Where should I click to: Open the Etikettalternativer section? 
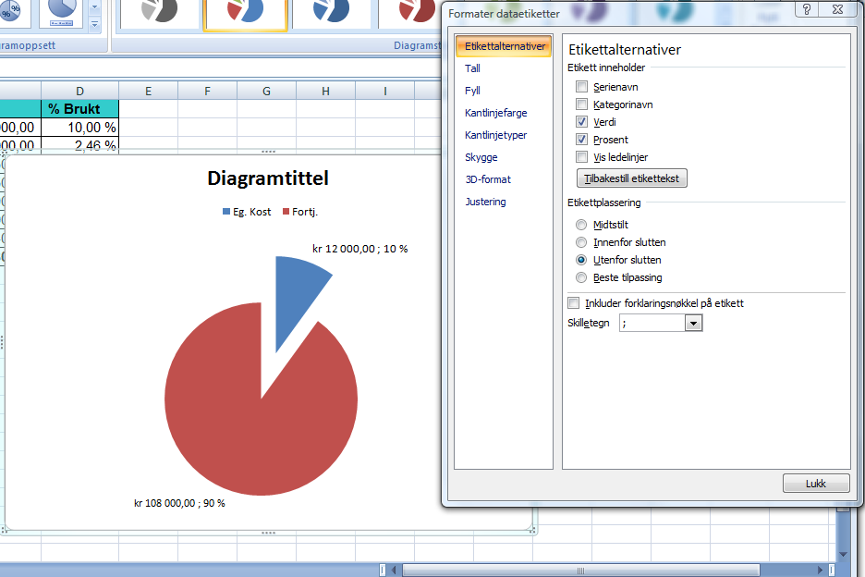[504, 46]
